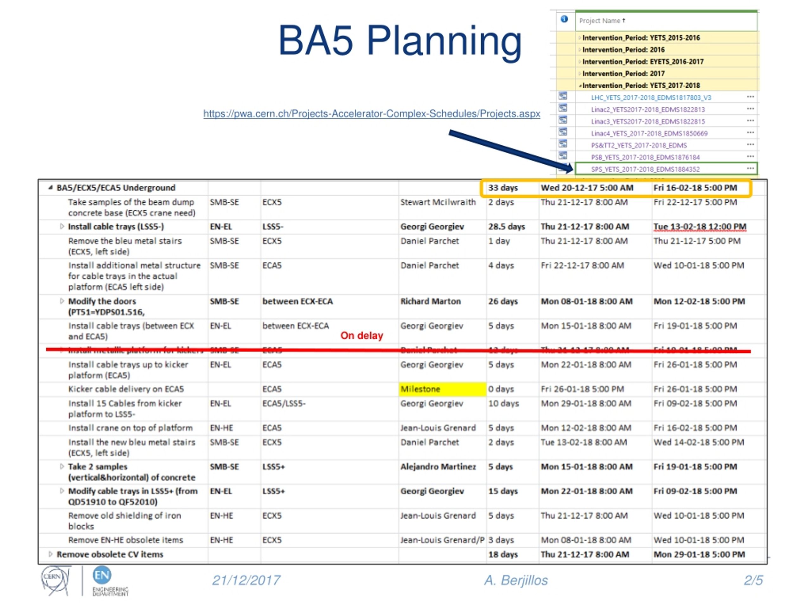The image size is (811, 608).
Task: Select Install additional metal structure row
Action: pyautogui.click(x=403, y=276)
